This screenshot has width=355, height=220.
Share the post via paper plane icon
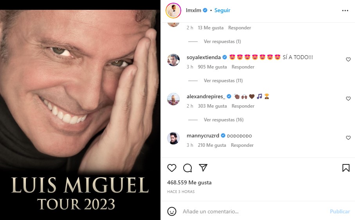point(203,168)
